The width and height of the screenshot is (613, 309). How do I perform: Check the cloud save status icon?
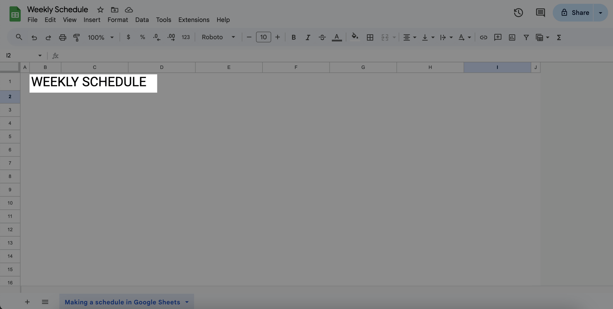click(x=129, y=10)
